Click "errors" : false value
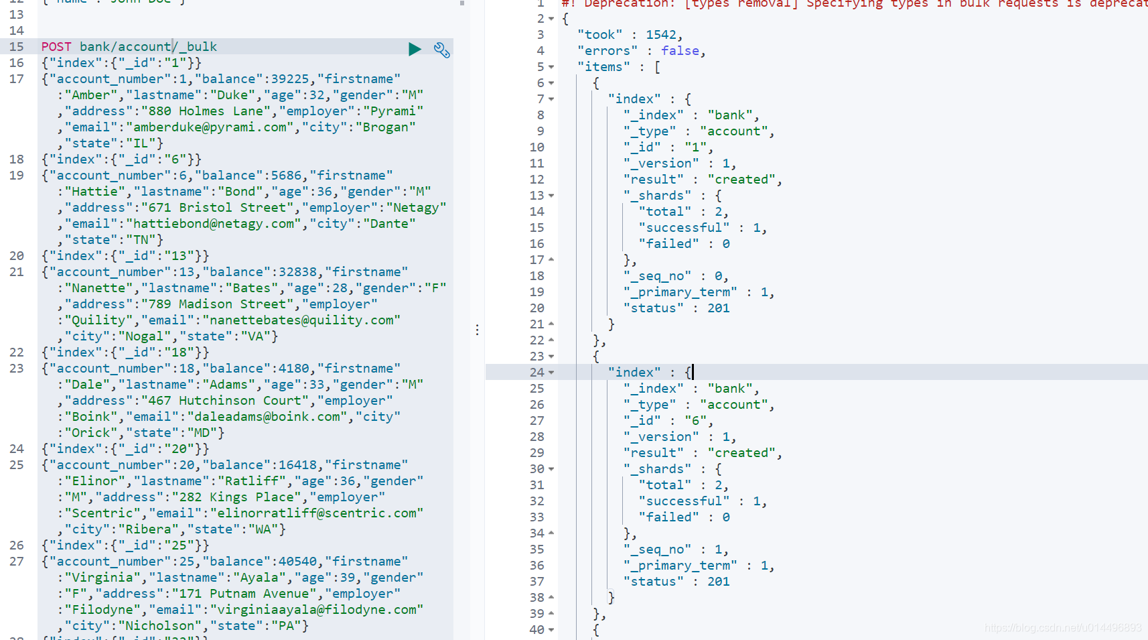 [680, 51]
